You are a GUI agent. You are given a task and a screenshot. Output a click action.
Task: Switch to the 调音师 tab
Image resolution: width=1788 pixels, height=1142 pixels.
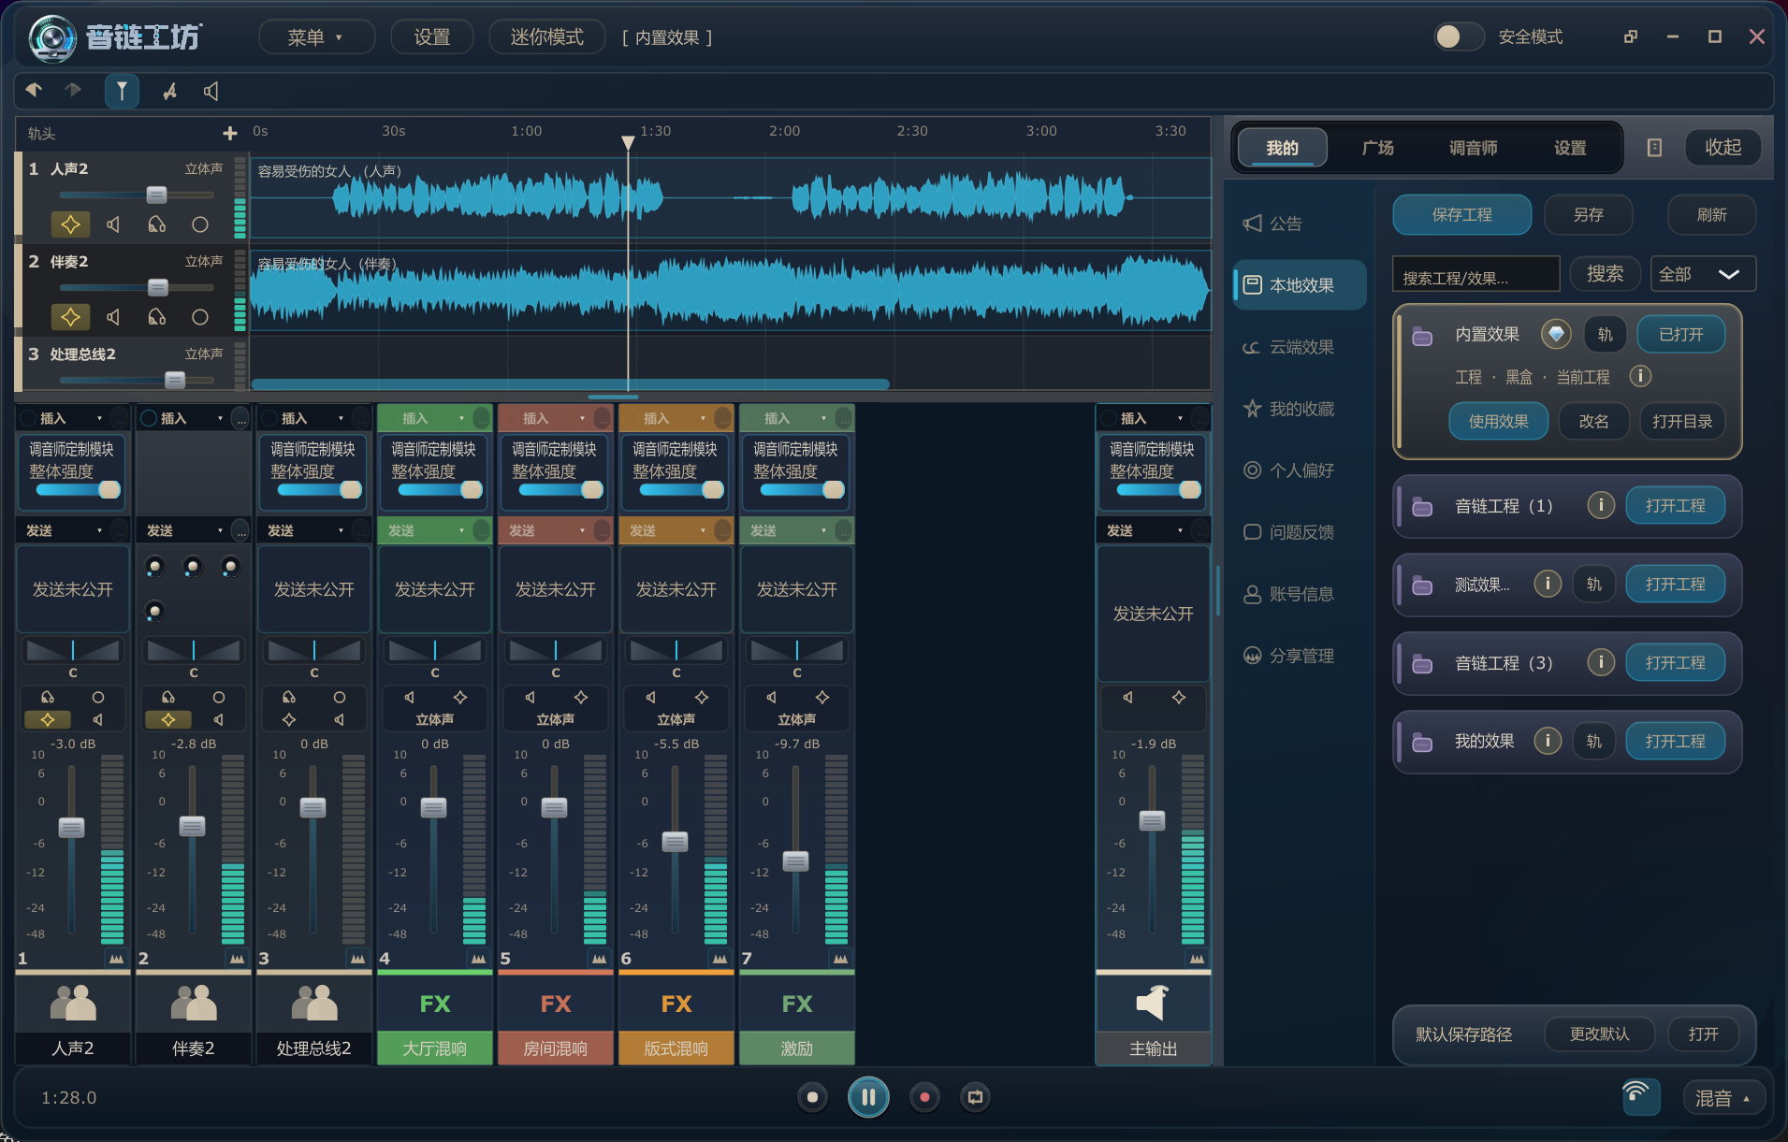pos(1473,148)
